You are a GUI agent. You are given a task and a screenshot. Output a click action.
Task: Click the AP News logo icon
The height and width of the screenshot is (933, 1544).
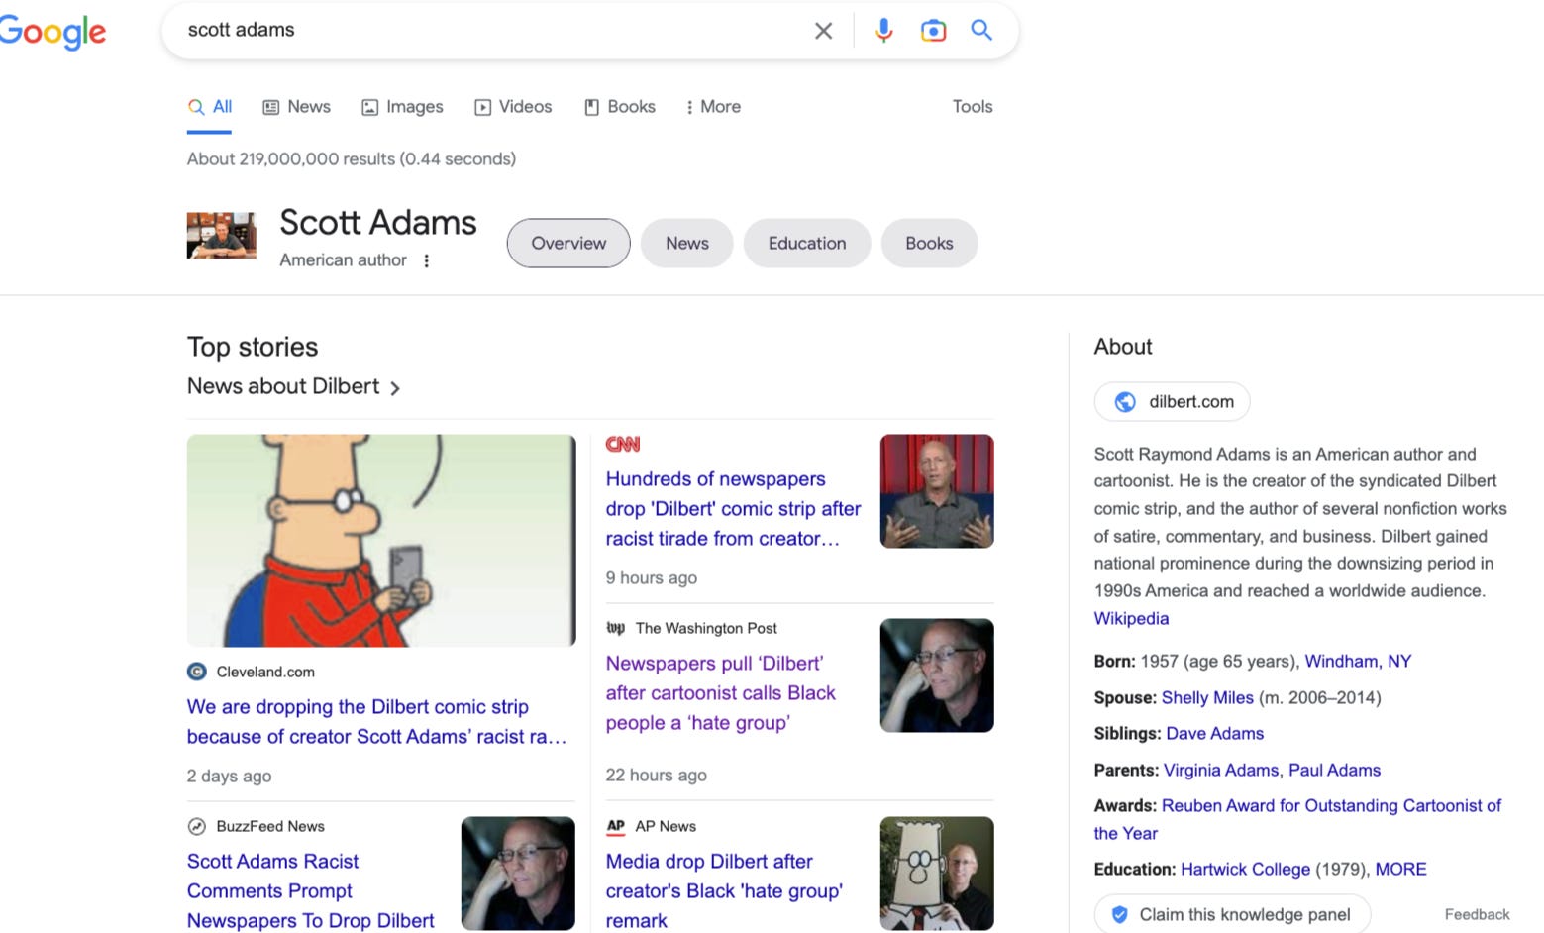coord(616,826)
